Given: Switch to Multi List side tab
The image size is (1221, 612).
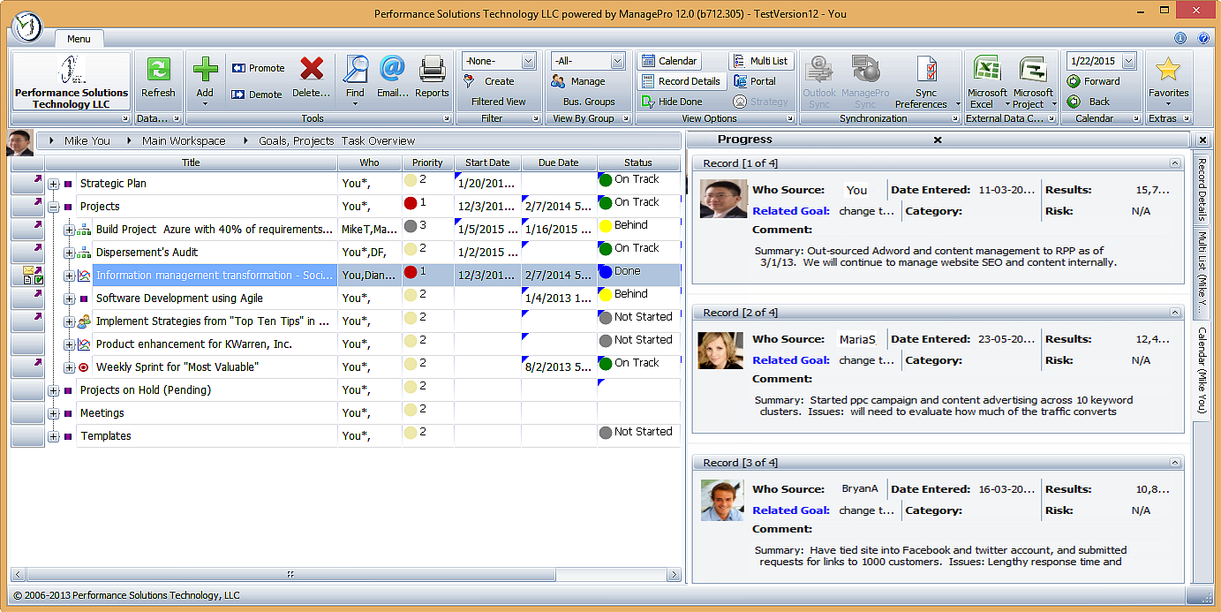Looking at the screenshot, I should tap(1202, 274).
